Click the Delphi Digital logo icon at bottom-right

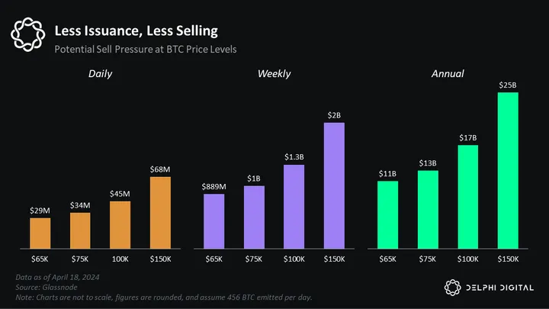[451, 287]
